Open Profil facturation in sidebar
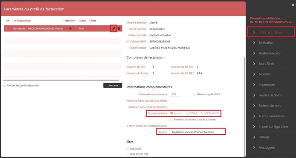296x158 pixels. coord(270,32)
